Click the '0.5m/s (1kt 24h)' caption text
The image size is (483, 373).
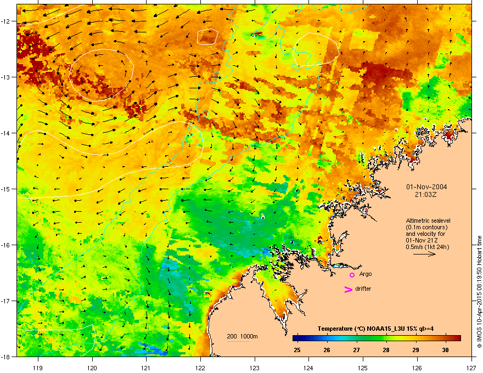[427, 247]
